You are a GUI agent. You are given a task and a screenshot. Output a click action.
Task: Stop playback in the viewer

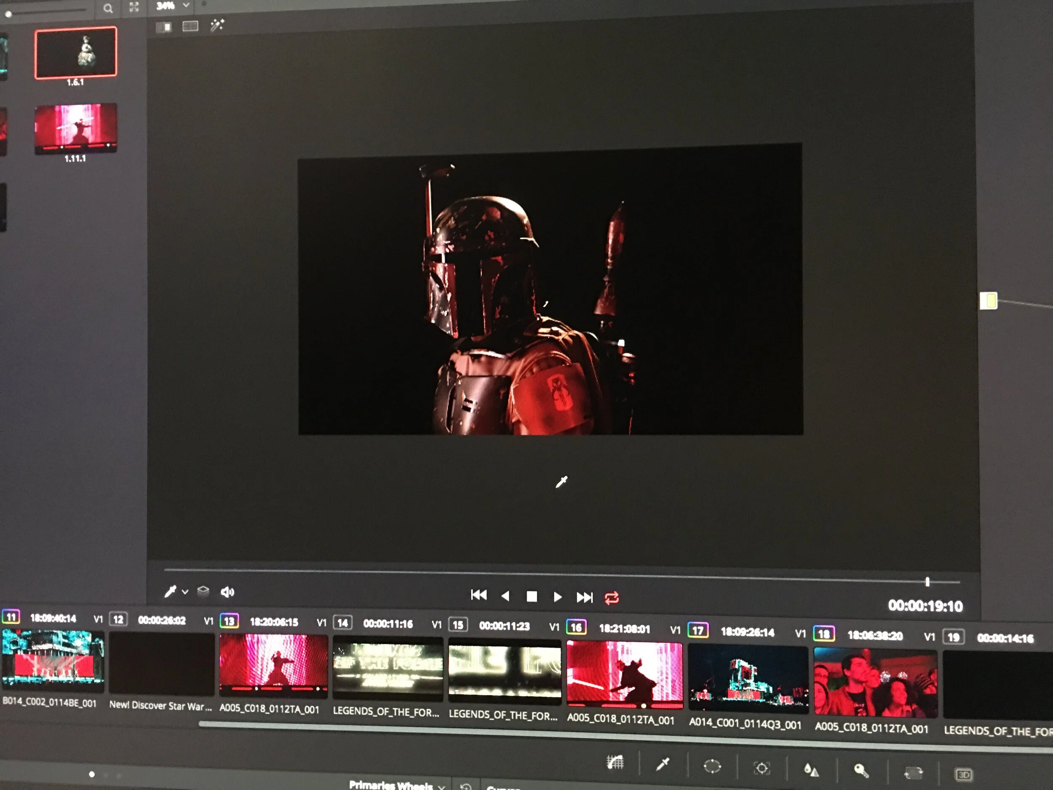click(x=532, y=596)
